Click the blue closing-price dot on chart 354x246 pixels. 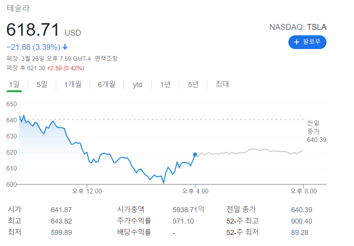(195, 155)
